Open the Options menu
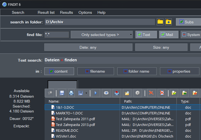Image resolution: width=201 pixels, height=140 pixels. [85, 12]
